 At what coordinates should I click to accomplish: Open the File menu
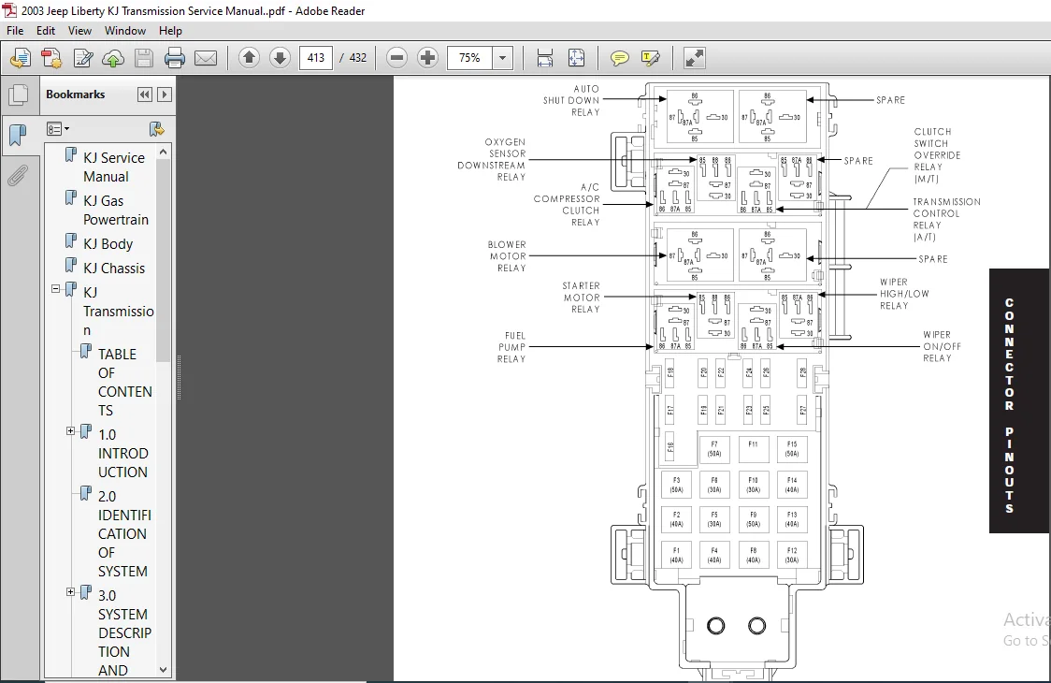[15, 31]
